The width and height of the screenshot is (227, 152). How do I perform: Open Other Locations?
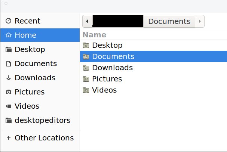click(40, 138)
